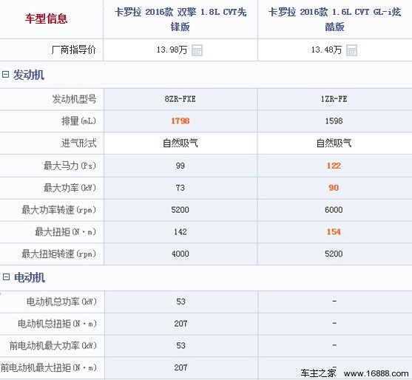Click max power value 73
This screenshot has width=412, height=380.
[x=180, y=188]
